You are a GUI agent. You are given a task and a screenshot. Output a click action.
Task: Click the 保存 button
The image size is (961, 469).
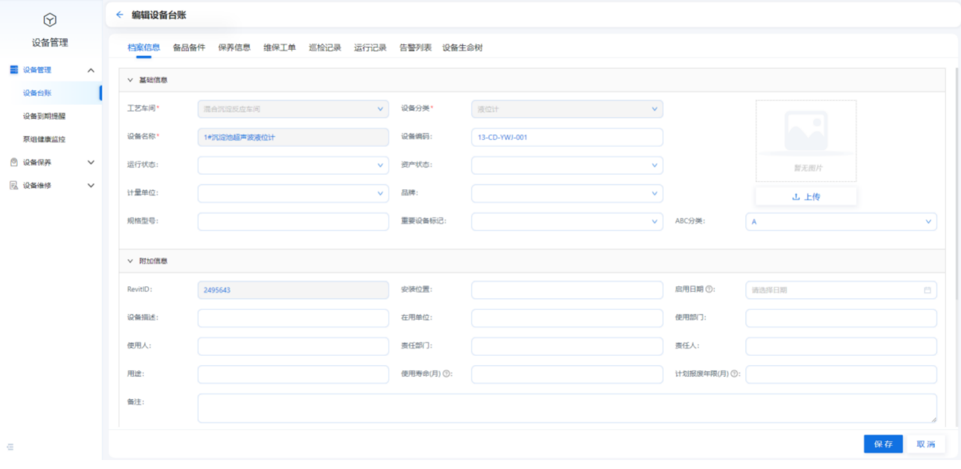pos(882,444)
